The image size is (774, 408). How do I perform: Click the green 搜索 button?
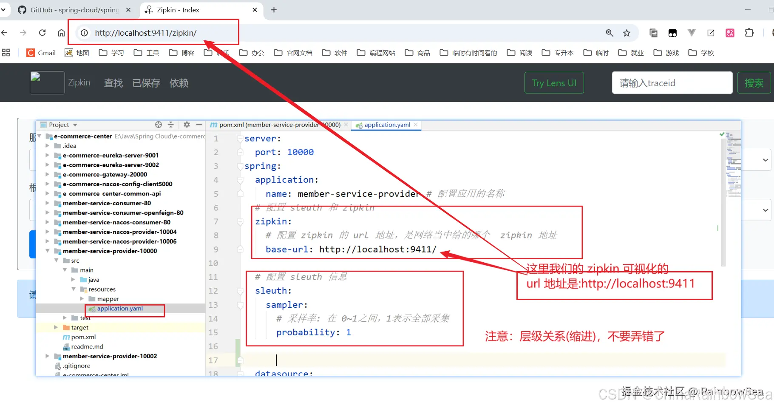coord(754,83)
